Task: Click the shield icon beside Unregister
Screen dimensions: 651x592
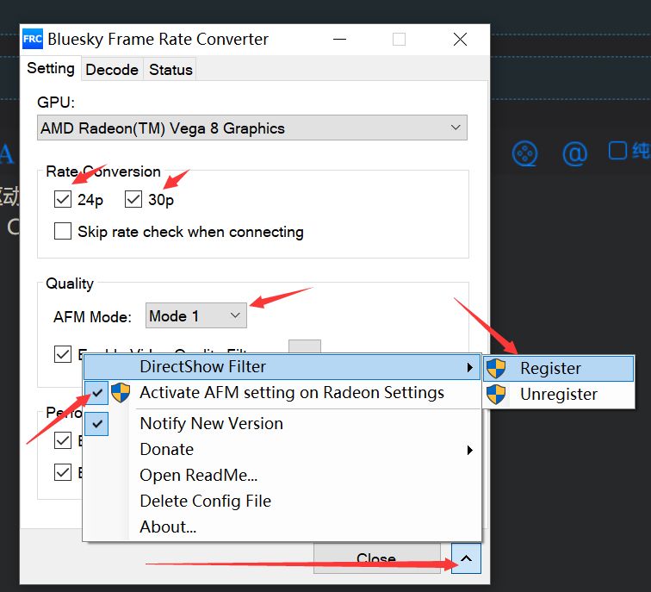Action: (x=496, y=395)
